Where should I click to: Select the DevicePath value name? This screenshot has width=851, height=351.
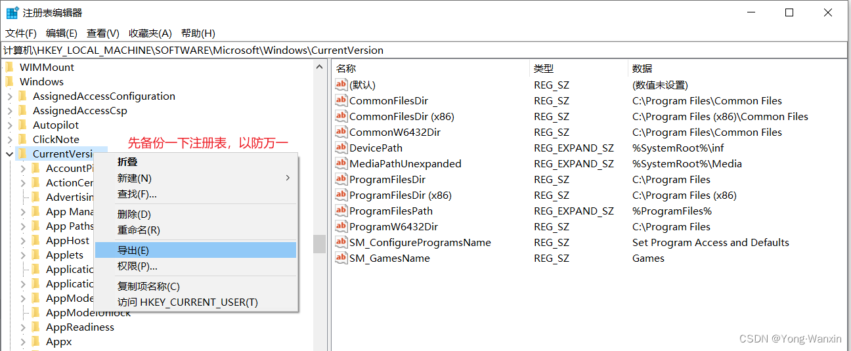click(x=376, y=148)
